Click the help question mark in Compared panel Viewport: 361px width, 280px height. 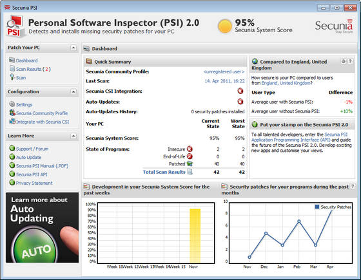point(350,61)
